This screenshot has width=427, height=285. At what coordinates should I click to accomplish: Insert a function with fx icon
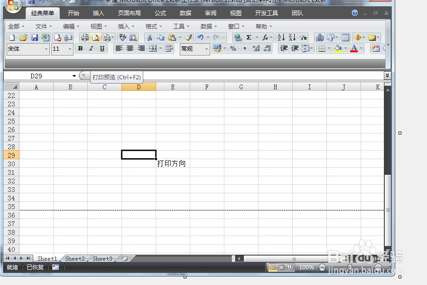pyautogui.click(x=265, y=38)
